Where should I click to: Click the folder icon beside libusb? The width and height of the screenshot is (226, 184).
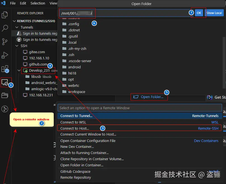[x=27, y=76]
